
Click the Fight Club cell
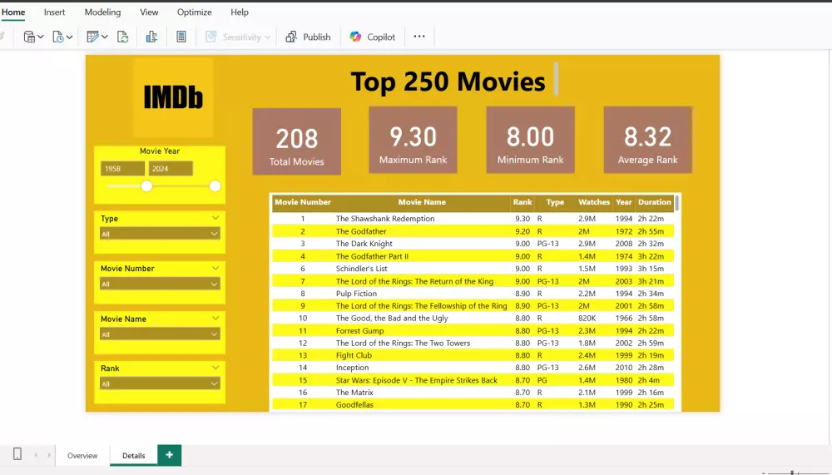[354, 355]
